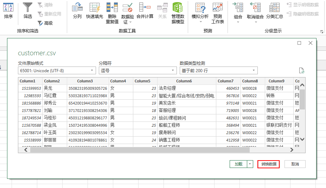Viewport: 326px width, 188px height.
Task: Expand 组合 dropdown arrow
Action: pos(238,22)
